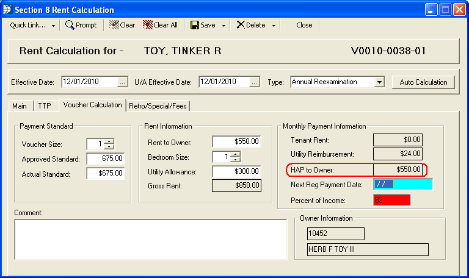The height and width of the screenshot is (278, 469).
Task: Click the owner name field HERB F TOY III
Action: [368, 249]
